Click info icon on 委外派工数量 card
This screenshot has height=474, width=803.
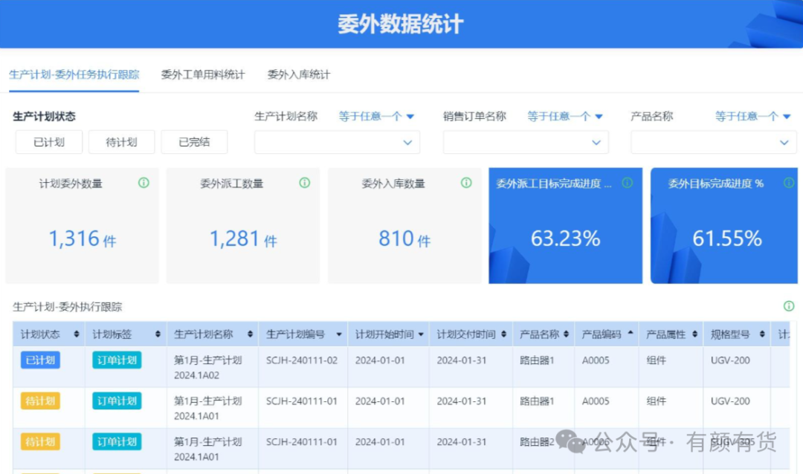tap(304, 183)
